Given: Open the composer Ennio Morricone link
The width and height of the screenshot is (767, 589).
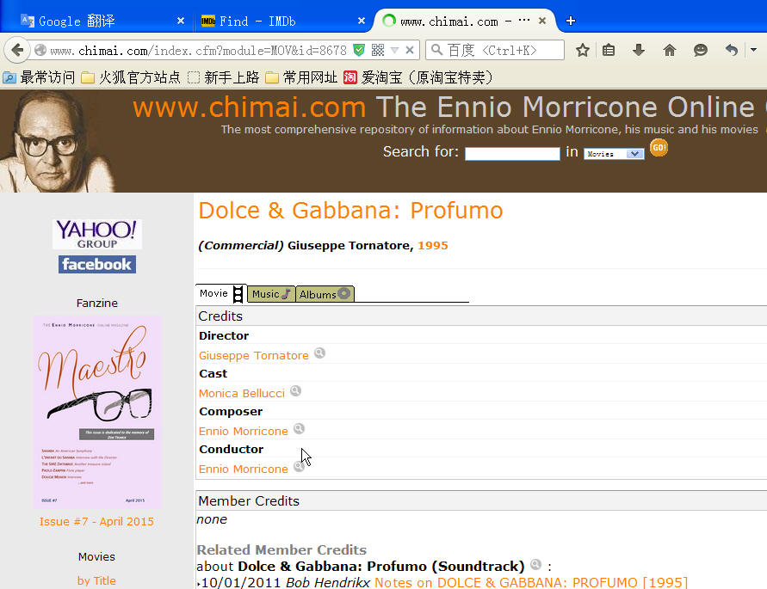Looking at the screenshot, I should click(243, 431).
